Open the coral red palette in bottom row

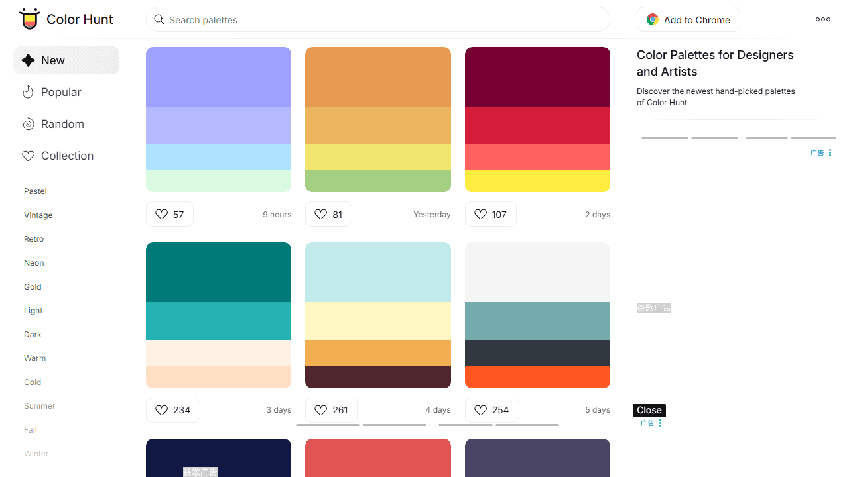pos(378,458)
